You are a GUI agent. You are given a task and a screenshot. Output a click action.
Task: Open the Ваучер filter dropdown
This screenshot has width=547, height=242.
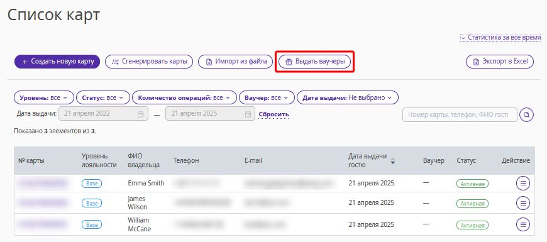(x=267, y=97)
